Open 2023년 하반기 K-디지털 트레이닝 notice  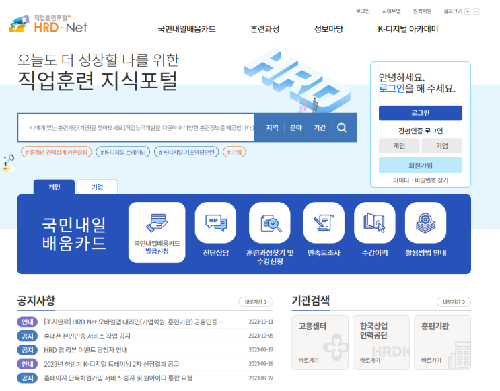pyautogui.click(x=111, y=364)
